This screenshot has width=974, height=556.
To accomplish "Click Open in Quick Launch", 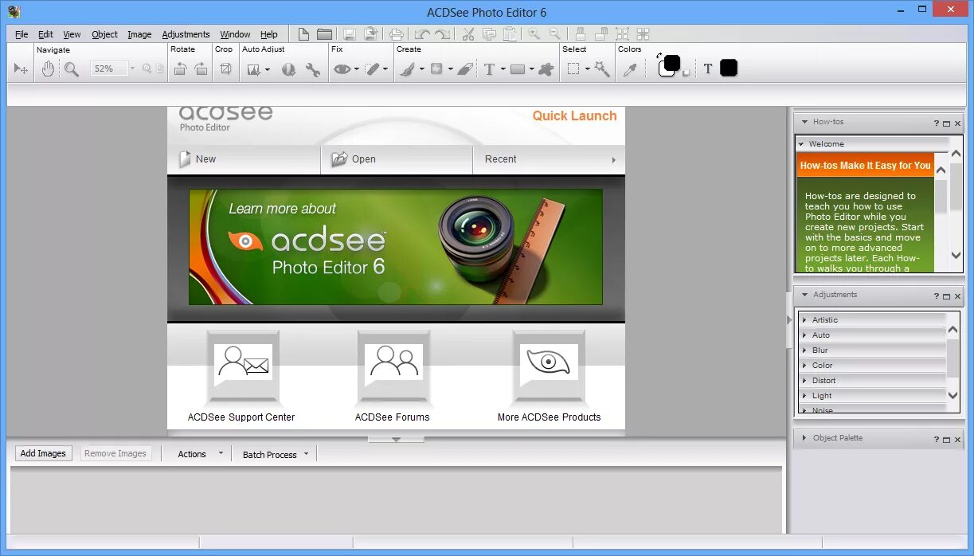I will click(397, 159).
